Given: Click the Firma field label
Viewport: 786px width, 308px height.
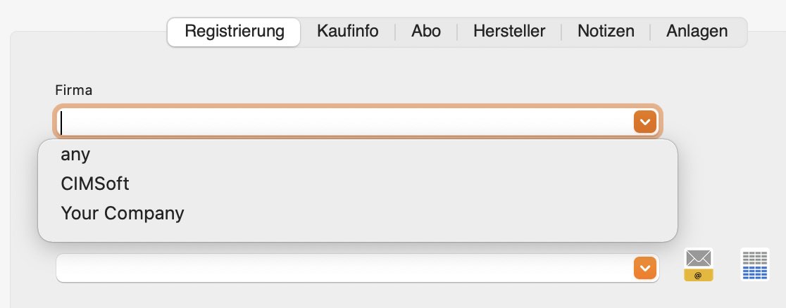Looking at the screenshot, I should pyautogui.click(x=74, y=91).
